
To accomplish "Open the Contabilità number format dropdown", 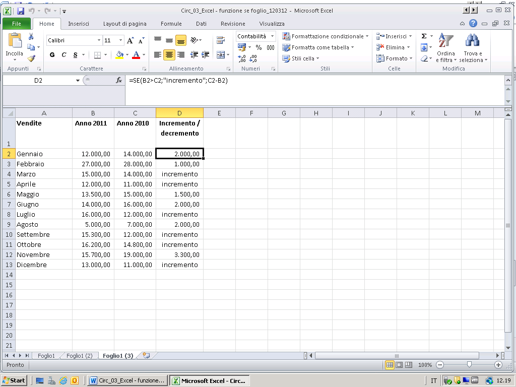I will [273, 36].
